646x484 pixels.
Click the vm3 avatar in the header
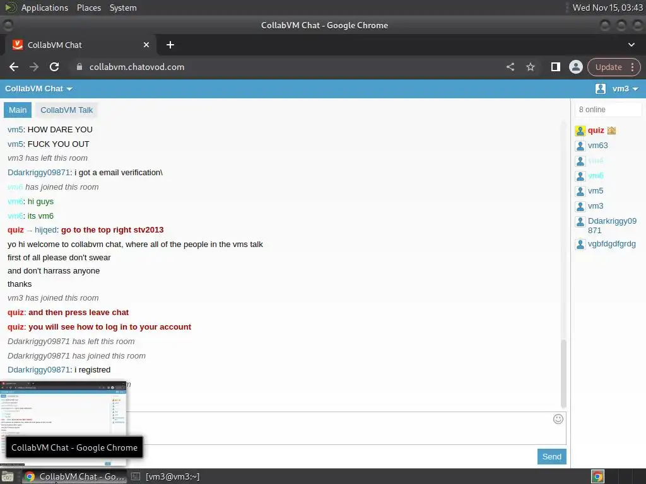[x=601, y=88]
